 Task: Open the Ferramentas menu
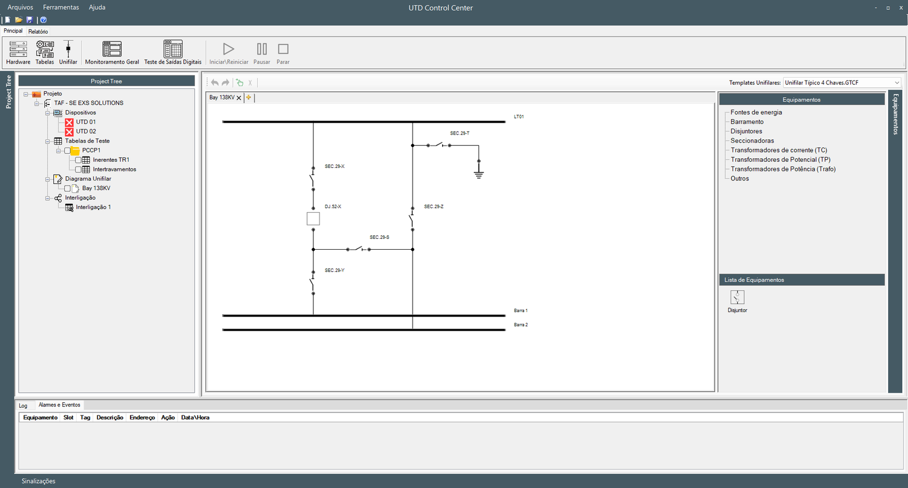click(x=61, y=7)
